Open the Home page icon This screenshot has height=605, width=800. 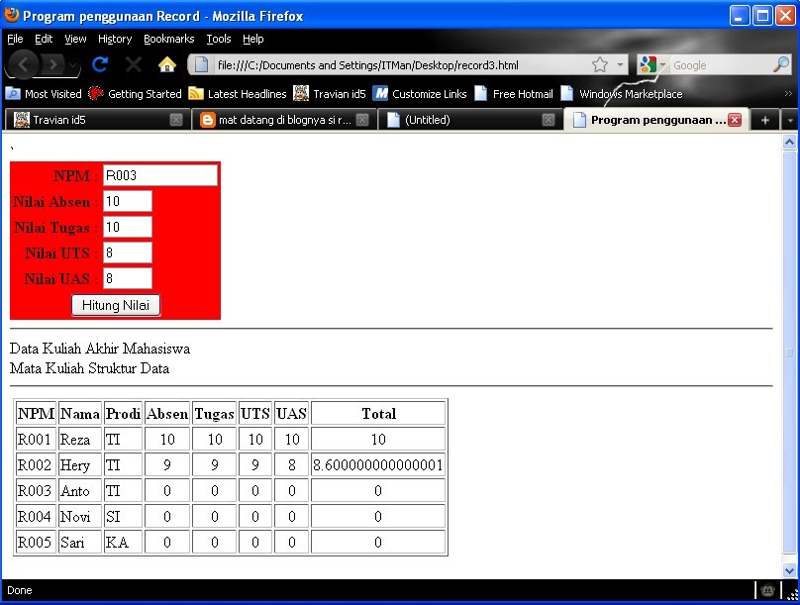point(167,63)
